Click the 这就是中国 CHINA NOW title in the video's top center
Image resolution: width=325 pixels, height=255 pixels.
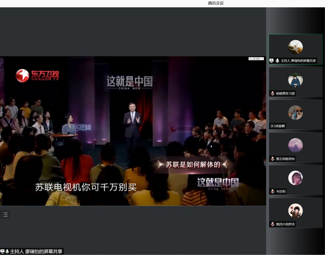pos(130,82)
